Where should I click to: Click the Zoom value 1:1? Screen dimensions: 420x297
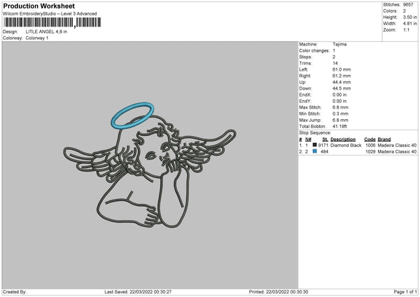(406, 29)
